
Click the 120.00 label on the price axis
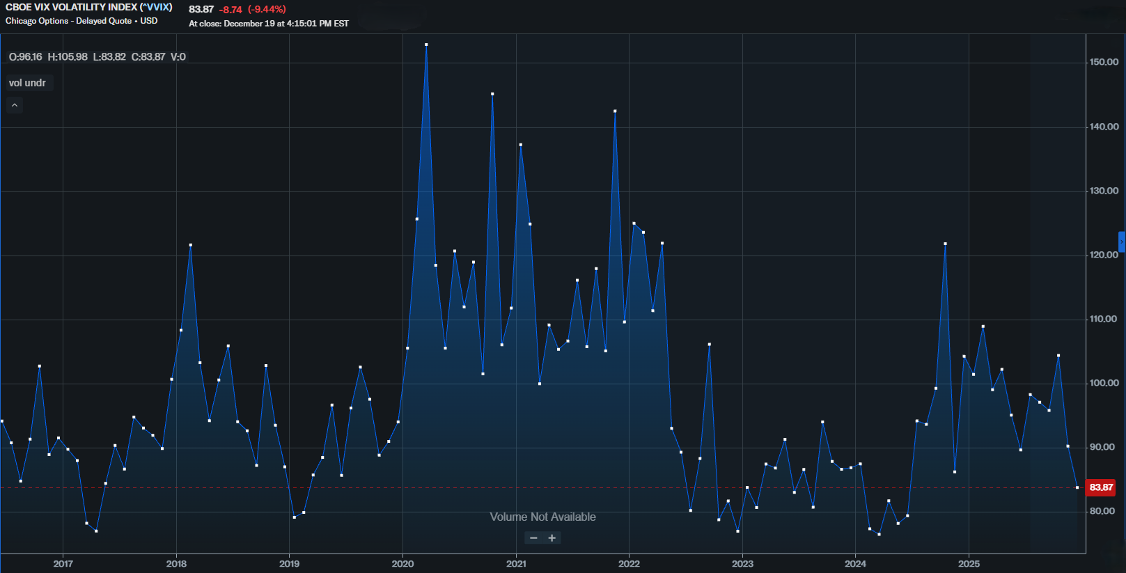(x=1104, y=255)
